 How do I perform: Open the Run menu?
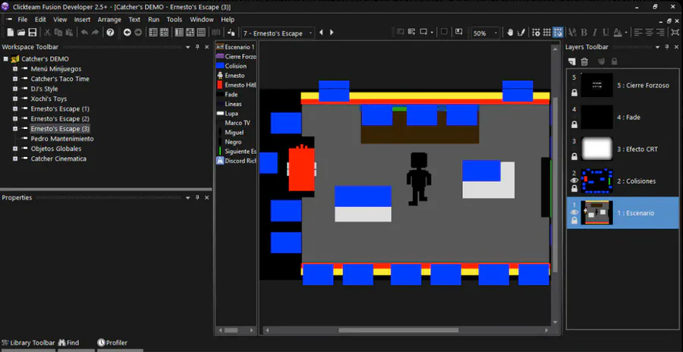[x=154, y=20]
